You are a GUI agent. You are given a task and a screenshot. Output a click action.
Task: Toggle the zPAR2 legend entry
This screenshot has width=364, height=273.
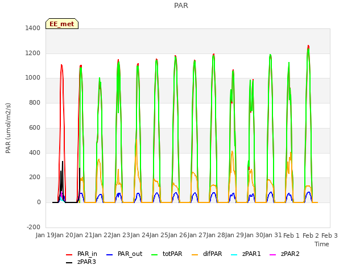click(x=284, y=254)
